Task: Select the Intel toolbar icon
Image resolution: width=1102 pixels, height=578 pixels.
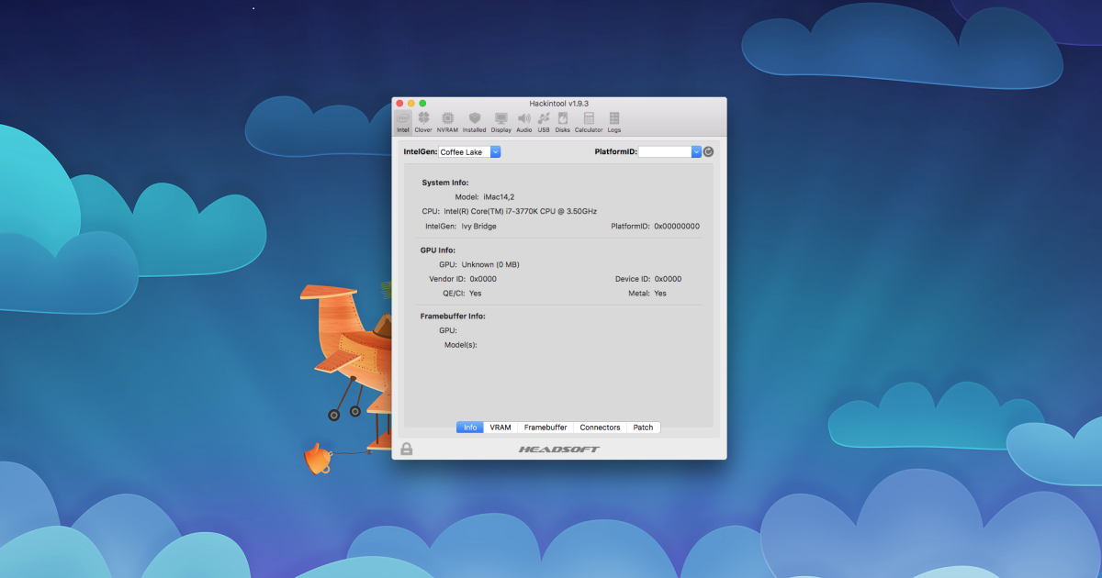Action: pyautogui.click(x=403, y=119)
